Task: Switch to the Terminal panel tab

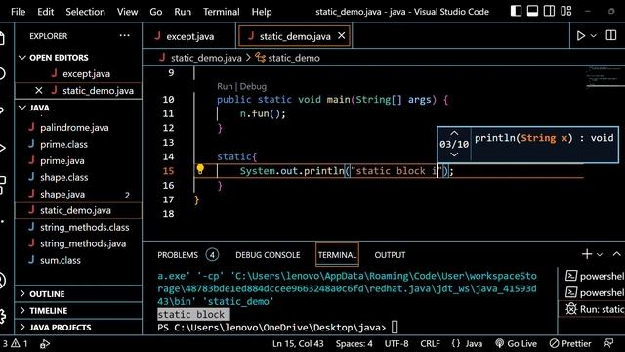Action: coord(337,255)
